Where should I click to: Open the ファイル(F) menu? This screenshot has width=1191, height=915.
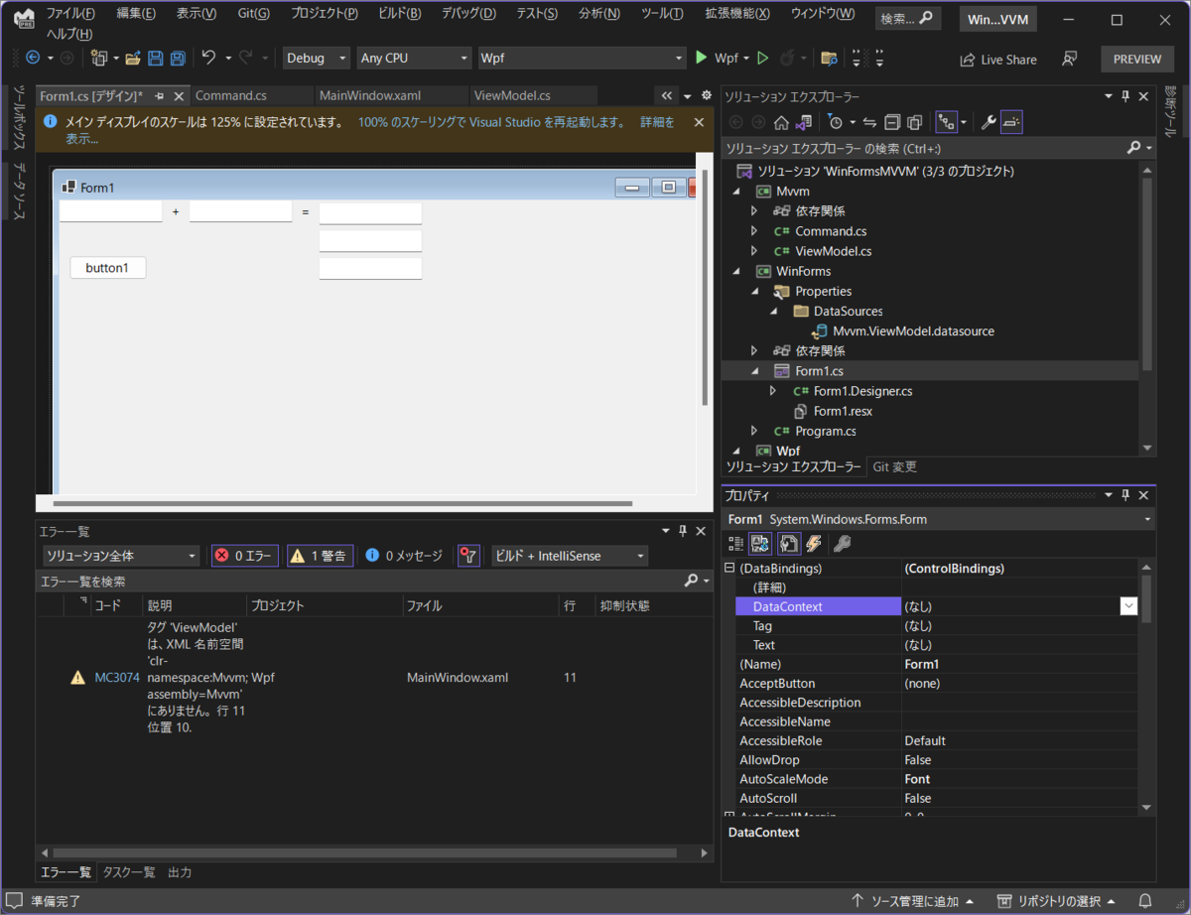click(70, 14)
